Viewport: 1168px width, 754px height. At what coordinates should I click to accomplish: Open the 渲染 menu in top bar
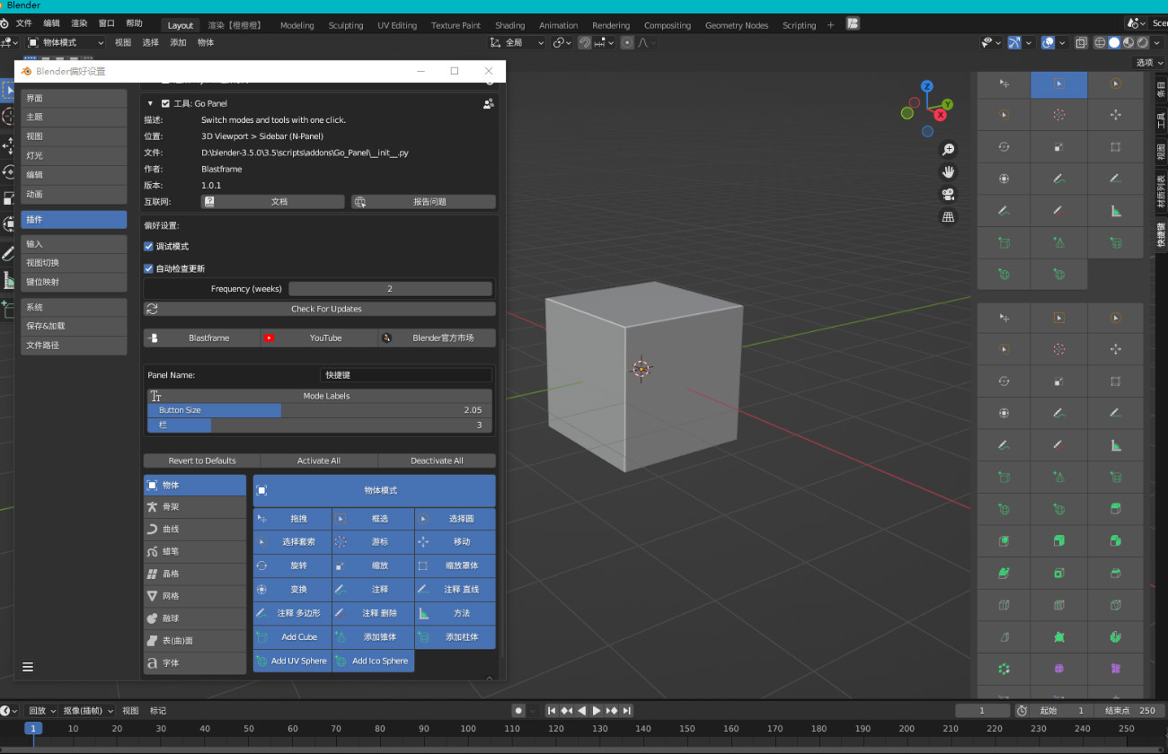tap(79, 23)
